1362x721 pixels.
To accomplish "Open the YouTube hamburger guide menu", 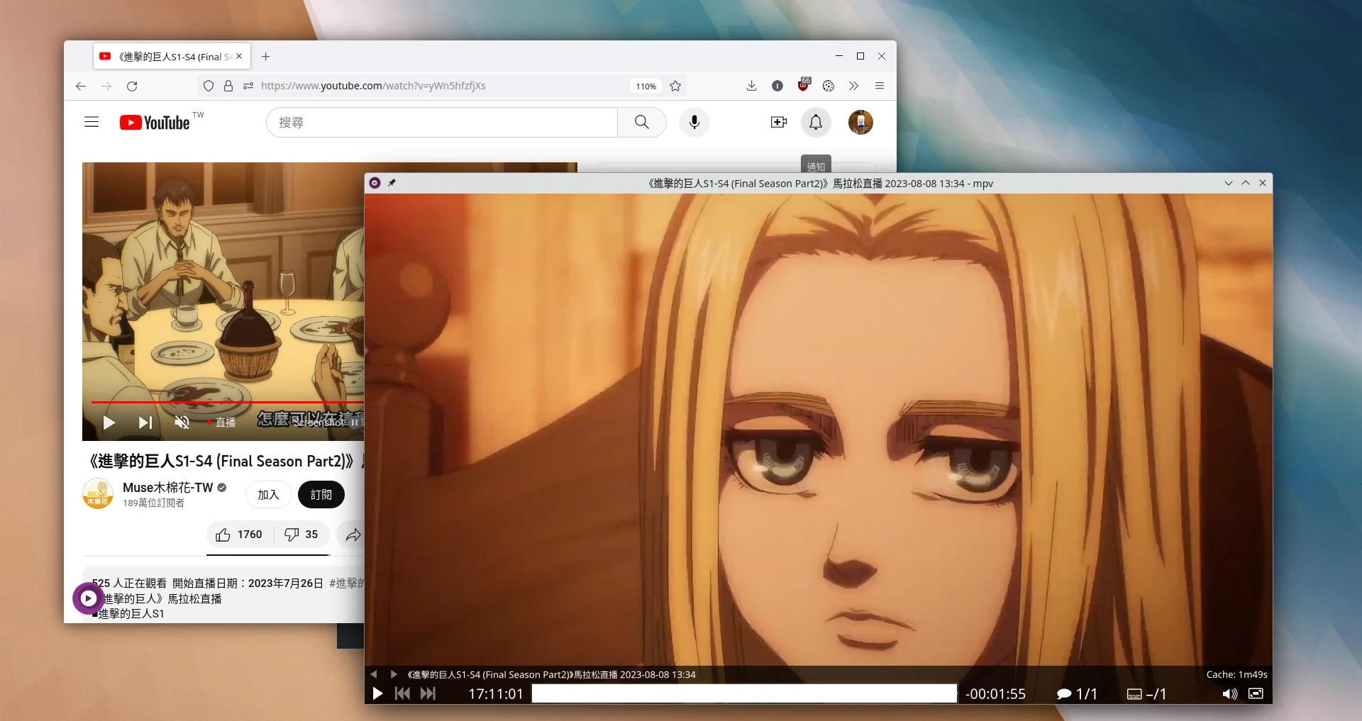I will click(92, 122).
